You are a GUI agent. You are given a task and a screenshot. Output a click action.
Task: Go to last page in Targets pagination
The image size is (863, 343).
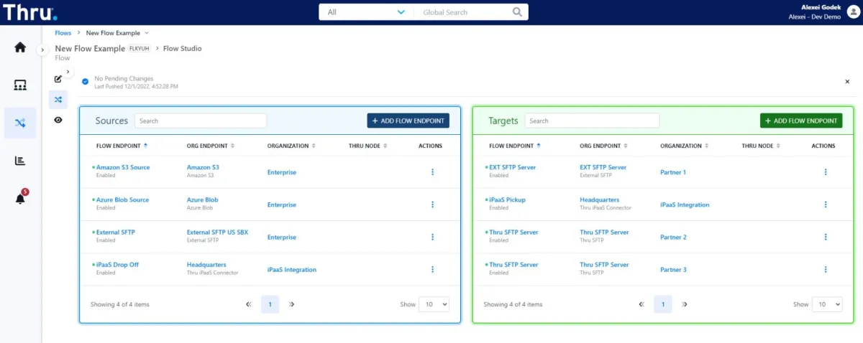[x=684, y=304]
